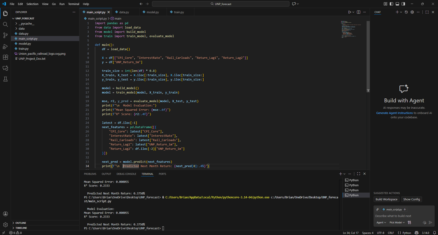Maximize the terminal panel size
Viewport: 438px width, 235px height.
(358, 174)
